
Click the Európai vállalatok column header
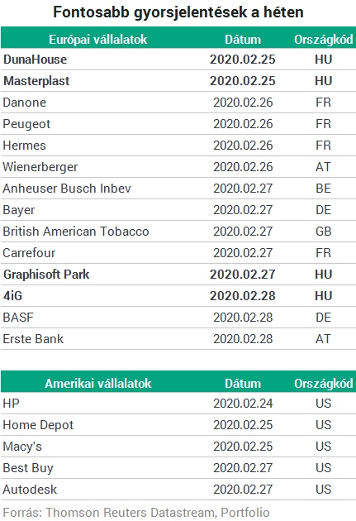click(98, 40)
